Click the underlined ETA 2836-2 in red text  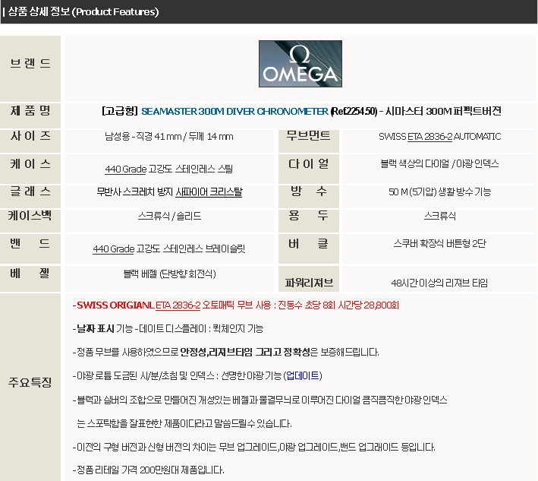coord(178,305)
